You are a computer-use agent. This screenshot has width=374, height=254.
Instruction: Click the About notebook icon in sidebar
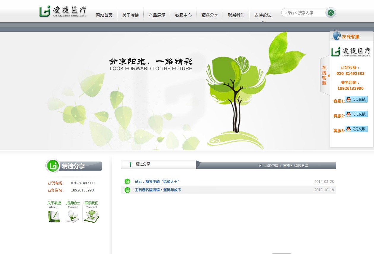point(54,216)
